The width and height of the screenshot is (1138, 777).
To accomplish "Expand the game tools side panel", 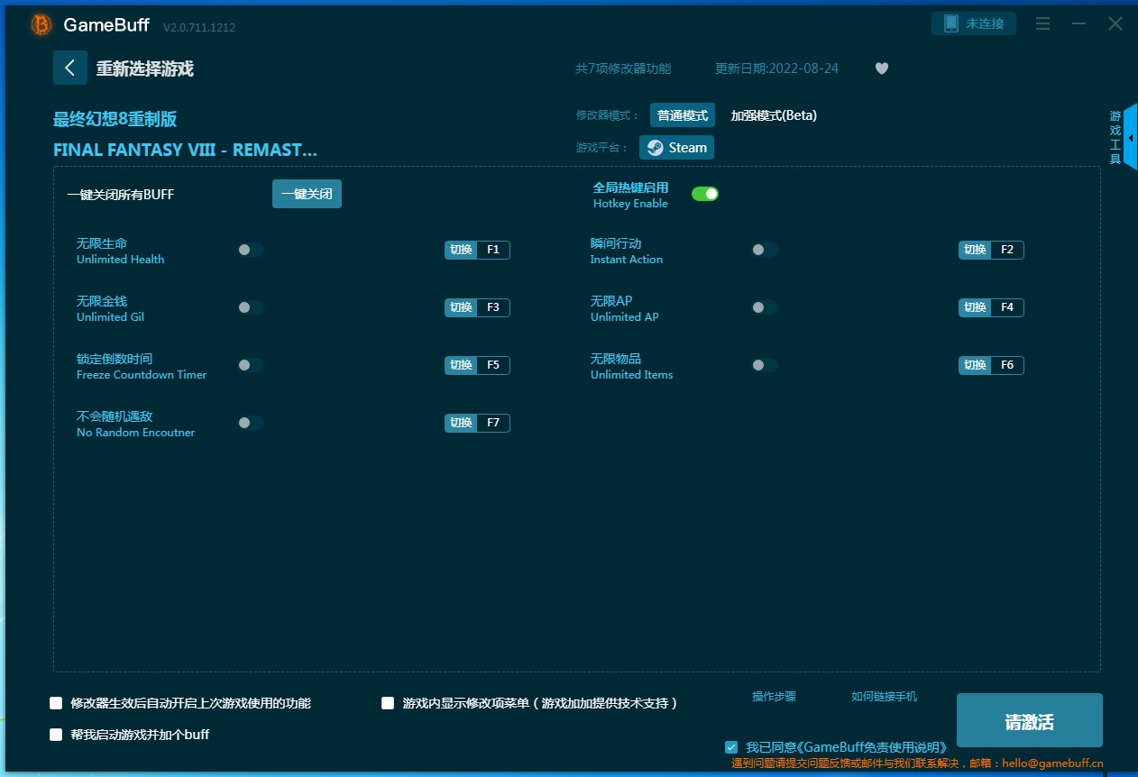I will pyautogui.click(x=1130, y=137).
